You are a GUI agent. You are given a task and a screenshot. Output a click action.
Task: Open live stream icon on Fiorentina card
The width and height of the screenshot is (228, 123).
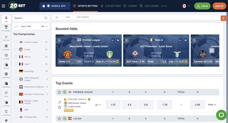(x=127, y=40)
